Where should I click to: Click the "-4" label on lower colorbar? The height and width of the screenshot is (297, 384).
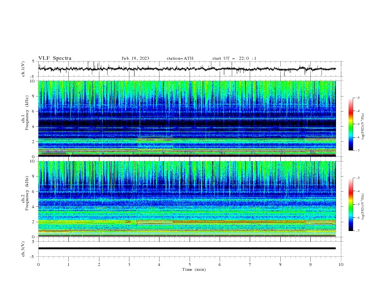[x=357, y=191]
